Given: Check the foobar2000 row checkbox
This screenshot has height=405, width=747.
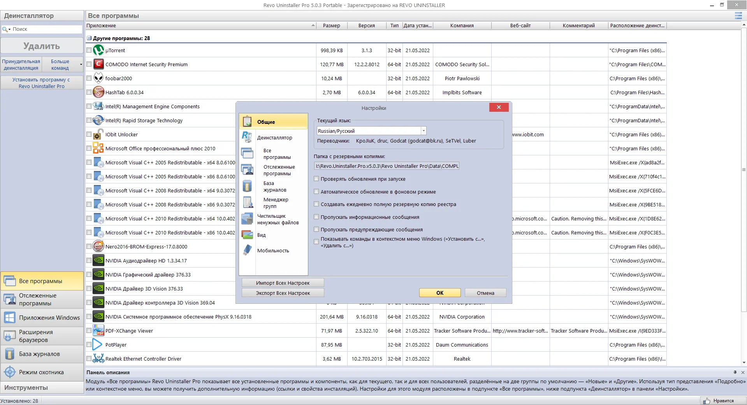Looking at the screenshot, I should [89, 78].
